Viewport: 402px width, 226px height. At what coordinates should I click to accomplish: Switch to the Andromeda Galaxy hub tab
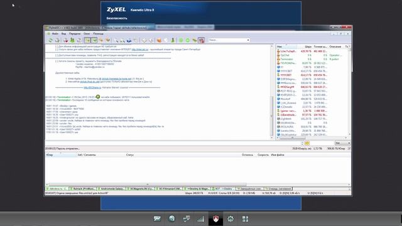(x=111, y=188)
